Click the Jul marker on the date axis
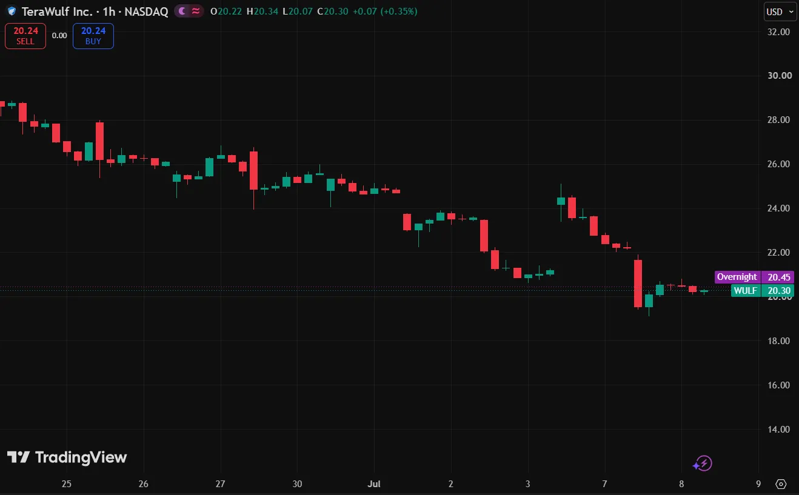799x495 pixels. pyautogui.click(x=374, y=484)
